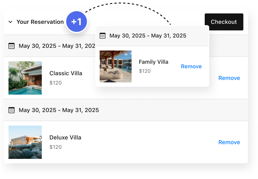Click calendar icon above Classic Villa
The image size is (258, 179).
(x=11, y=46)
